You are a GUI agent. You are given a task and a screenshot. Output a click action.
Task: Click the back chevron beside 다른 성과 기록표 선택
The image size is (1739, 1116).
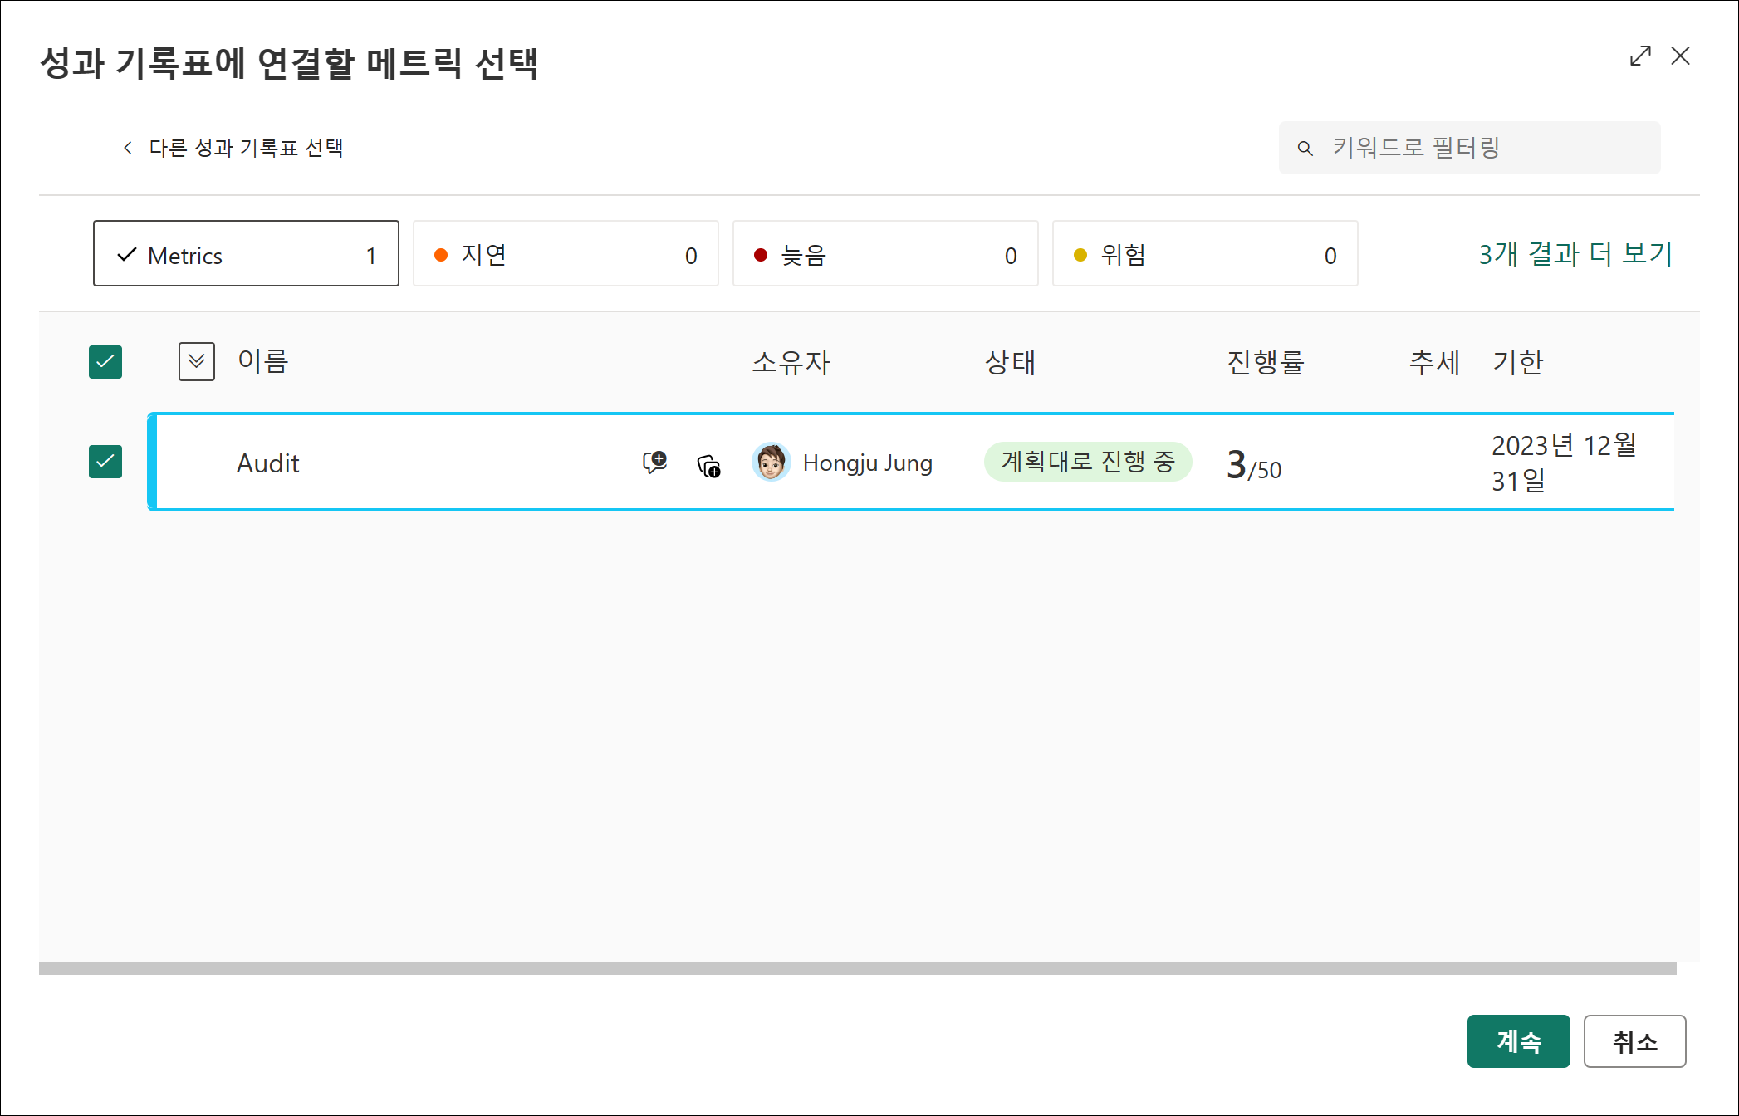(x=128, y=148)
